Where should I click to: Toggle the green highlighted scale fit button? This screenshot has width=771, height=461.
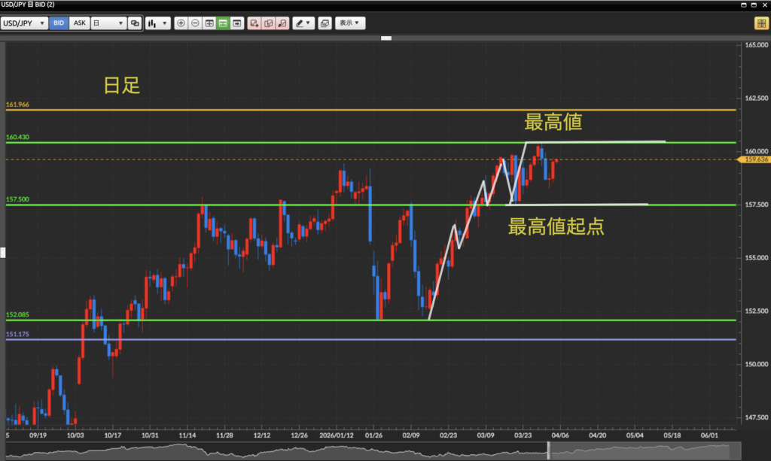click(x=223, y=23)
